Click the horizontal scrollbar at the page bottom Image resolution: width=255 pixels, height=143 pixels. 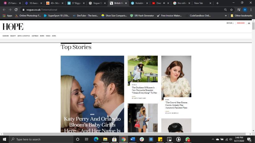click(124, 134)
